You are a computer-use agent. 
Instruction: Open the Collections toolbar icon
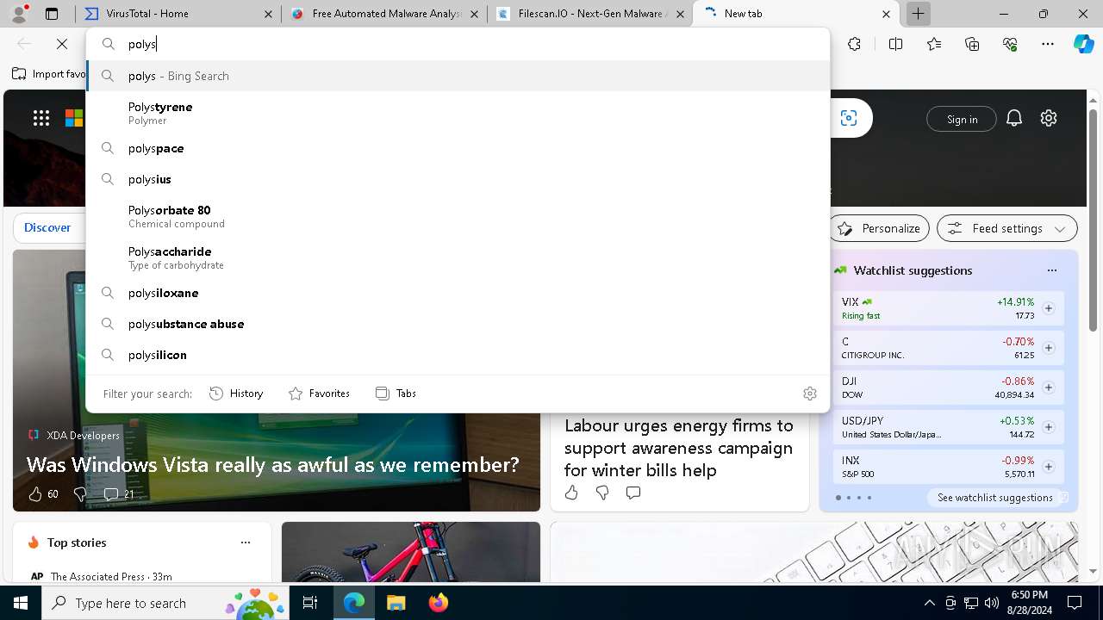click(972, 44)
